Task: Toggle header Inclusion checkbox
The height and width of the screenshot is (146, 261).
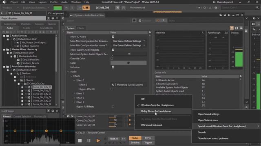Action: [140, 21]
